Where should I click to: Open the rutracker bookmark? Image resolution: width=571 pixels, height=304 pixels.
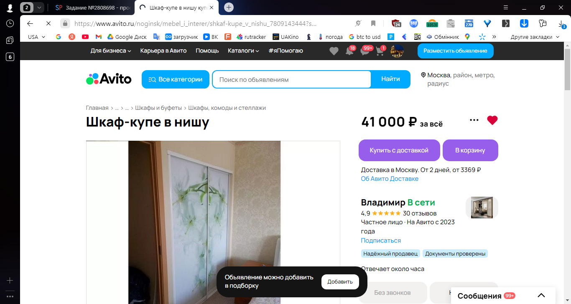point(251,37)
